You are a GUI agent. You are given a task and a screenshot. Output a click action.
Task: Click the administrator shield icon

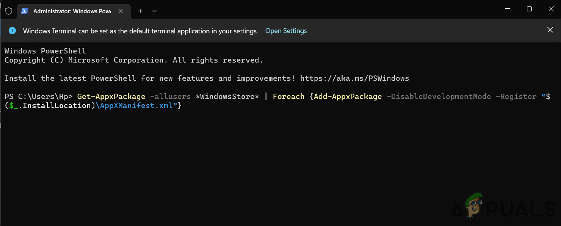9,11
